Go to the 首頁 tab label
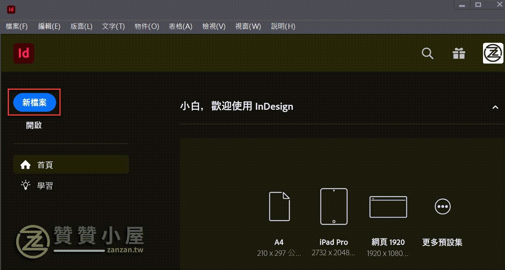505x270 pixels. coord(45,165)
